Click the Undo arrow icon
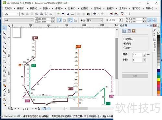Viewport: 162px width, 120px height. coord(95,14)
